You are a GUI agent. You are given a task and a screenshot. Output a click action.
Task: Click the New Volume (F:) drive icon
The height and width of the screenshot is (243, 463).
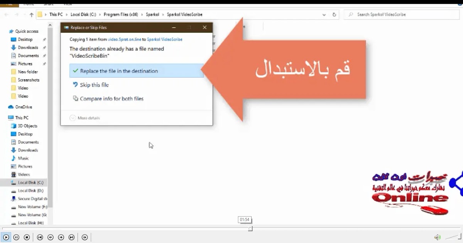14,207
